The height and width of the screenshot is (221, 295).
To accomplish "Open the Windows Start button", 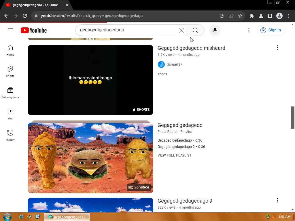I will (x=7, y=217).
